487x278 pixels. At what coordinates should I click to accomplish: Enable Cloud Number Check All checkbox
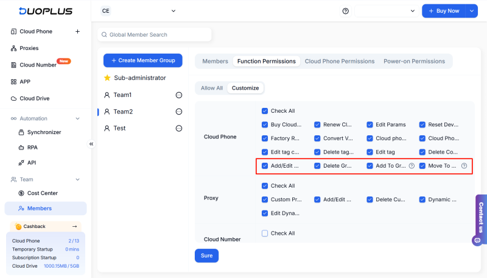265,233
